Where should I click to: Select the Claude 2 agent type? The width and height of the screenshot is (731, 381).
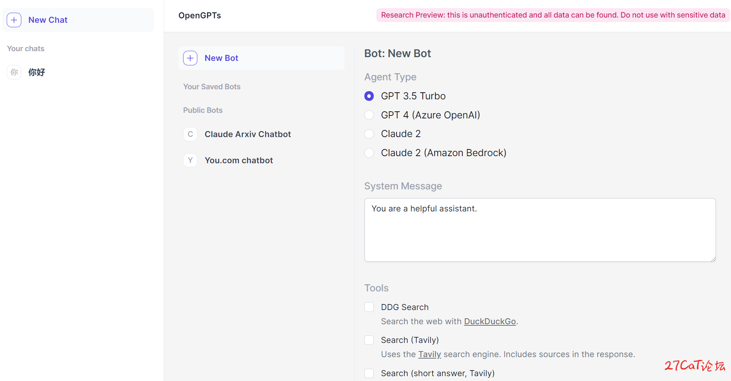click(x=369, y=134)
